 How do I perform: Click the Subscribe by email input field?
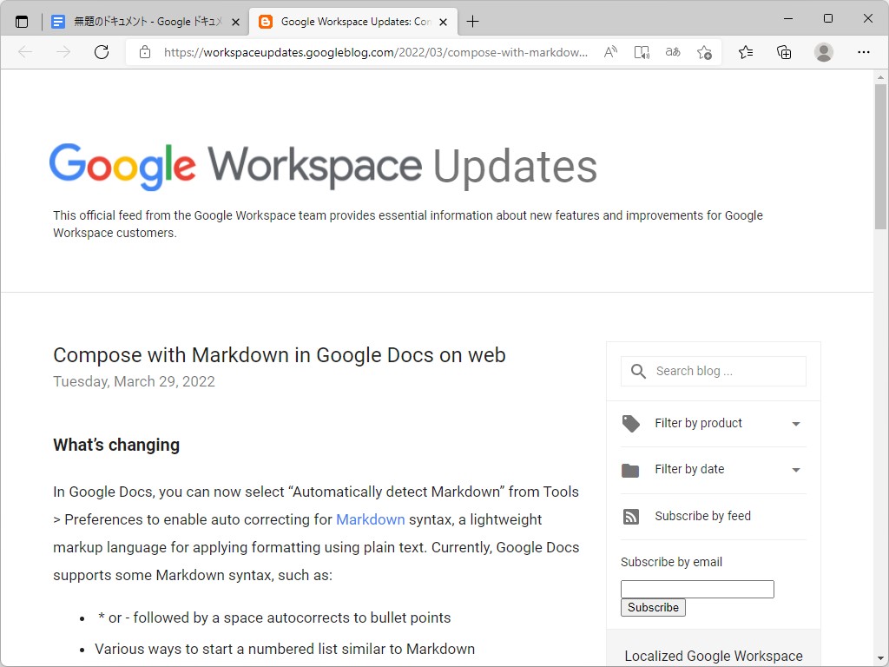[696, 589]
